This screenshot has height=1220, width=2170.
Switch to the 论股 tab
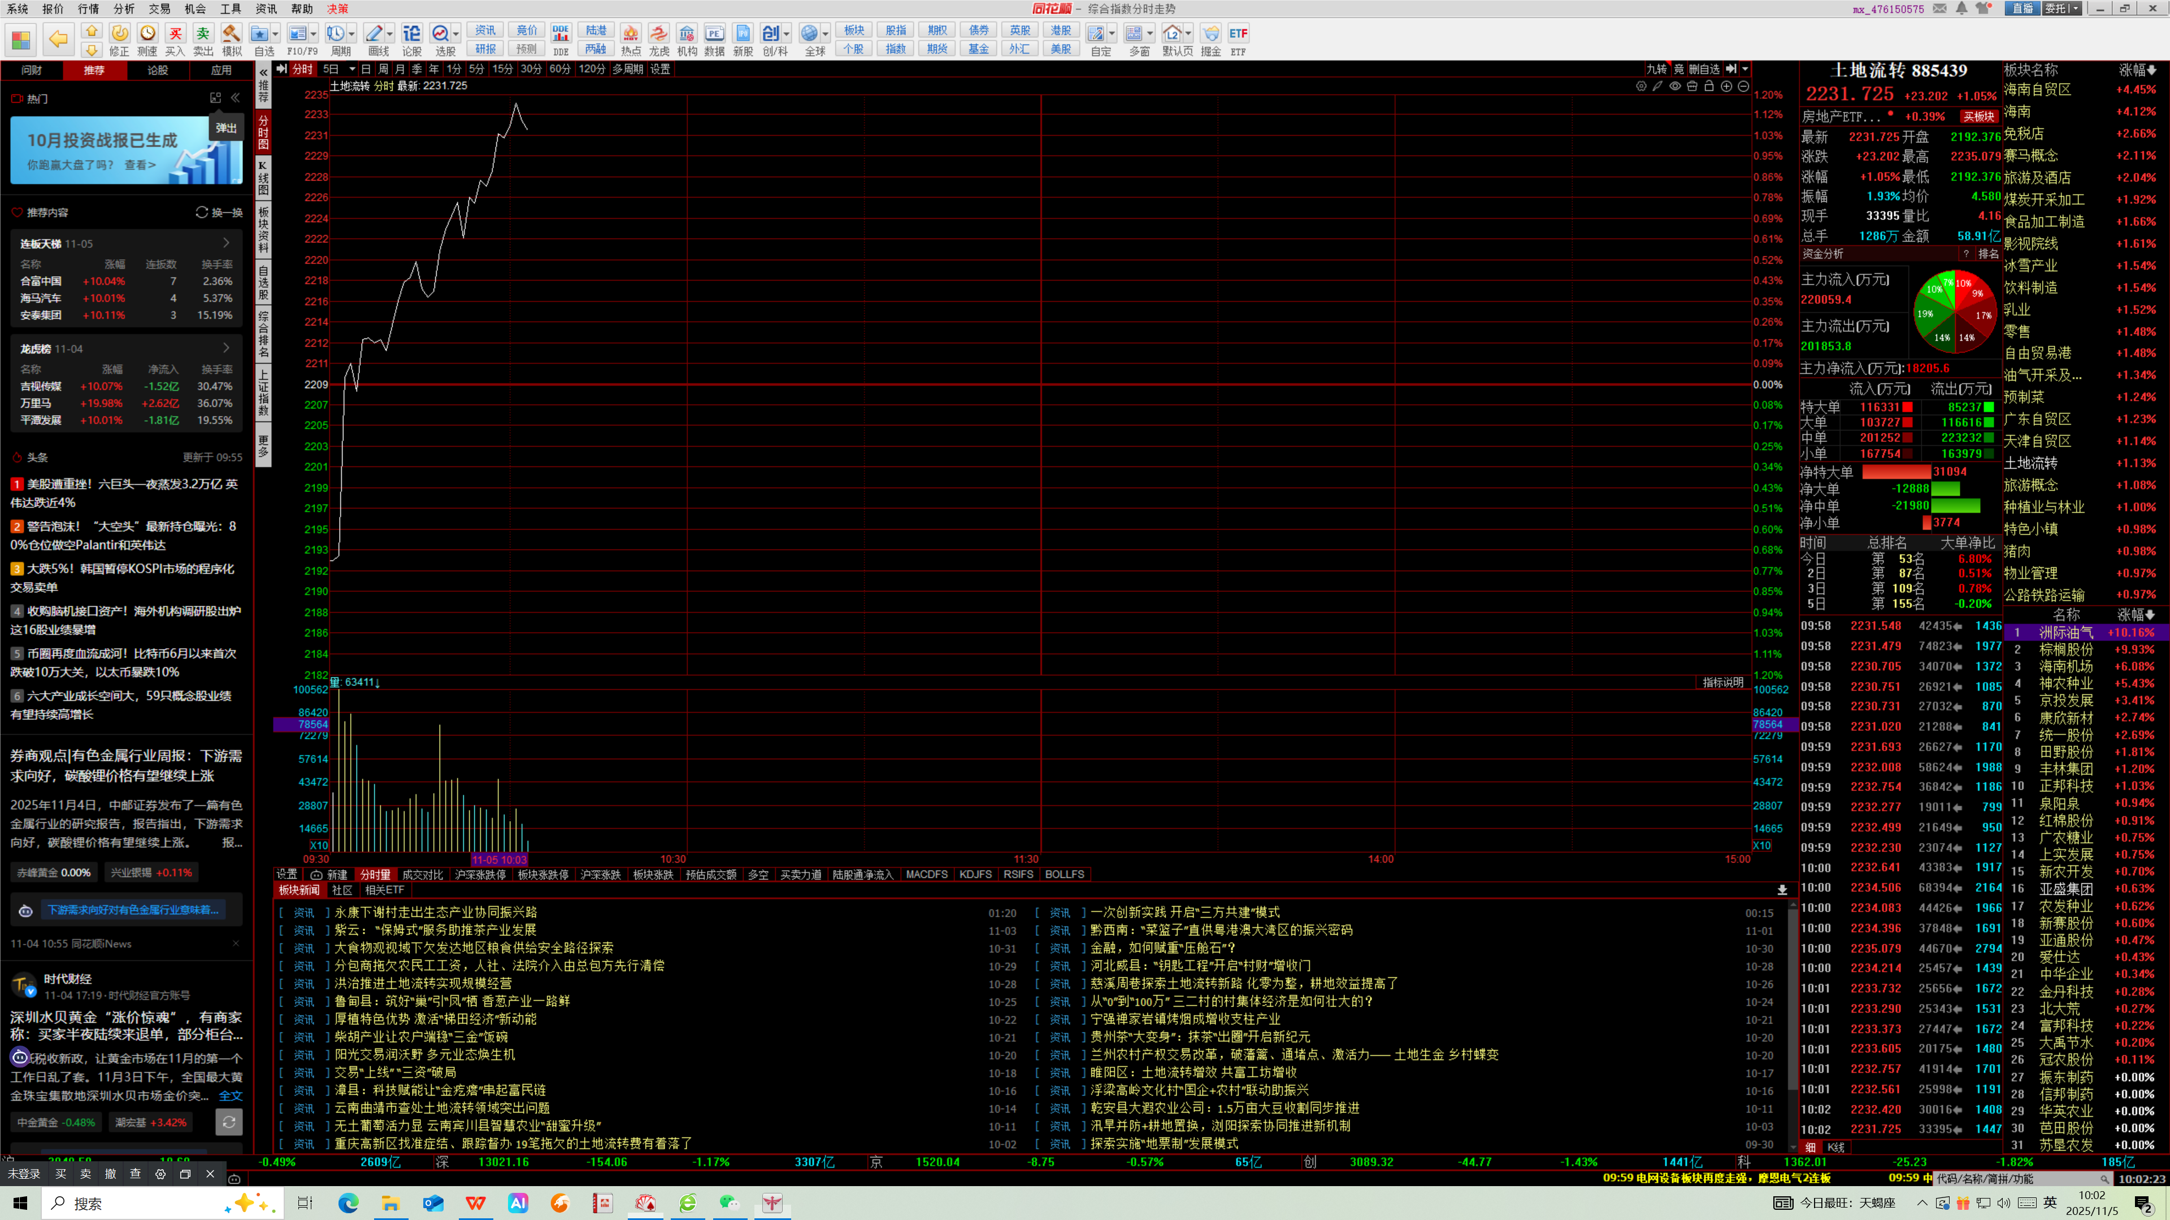click(158, 70)
